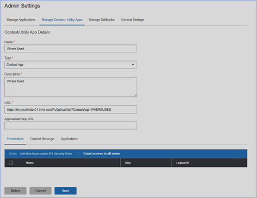Image resolution: width=257 pixels, height=198 pixels.
Task: Click the Logical ID column header
Action: pos(183,163)
